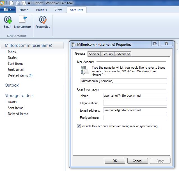Add a Newsgroup account
The image size is (179, 171).
[x=22, y=22]
